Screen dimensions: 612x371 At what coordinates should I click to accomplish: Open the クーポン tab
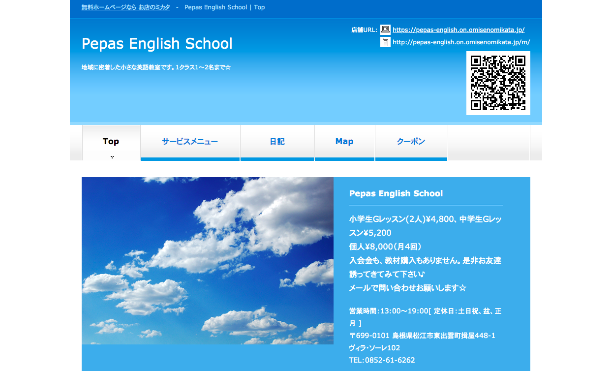[x=411, y=143]
